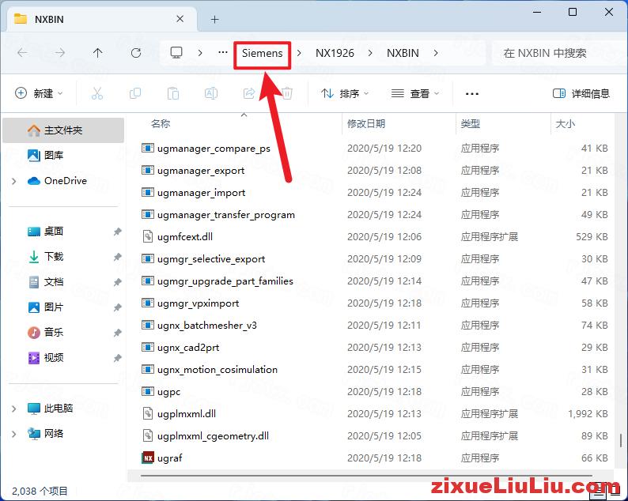The width and height of the screenshot is (628, 501).
Task: Click the Rename icon in toolbar
Action: 211,93
